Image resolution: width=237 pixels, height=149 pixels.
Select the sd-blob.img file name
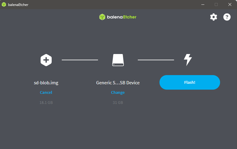pyautogui.click(x=46, y=83)
